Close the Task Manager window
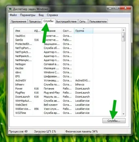 tap(125, 8)
